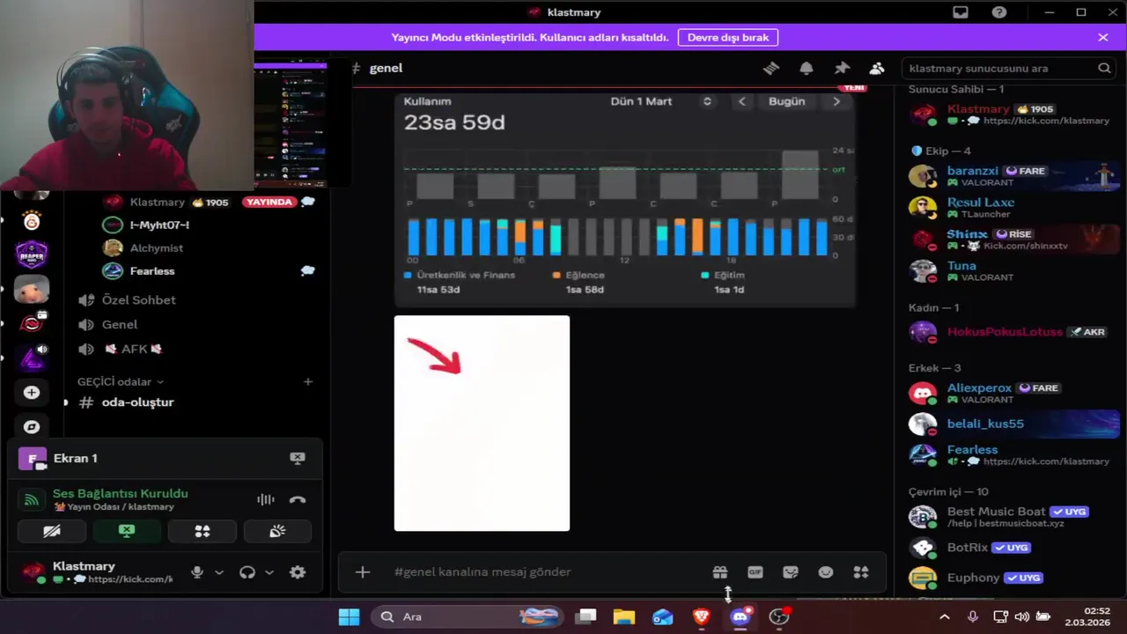Open the Galatasaray server icon
The width and height of the screenshot is (1127, 634).
(x=32, y=220)
